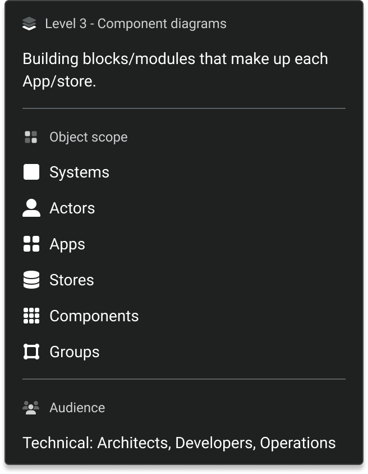Click the Object scope grid icon
This screenshot has height=474, width=368.
pyautogui.click(x=31, y=137)
